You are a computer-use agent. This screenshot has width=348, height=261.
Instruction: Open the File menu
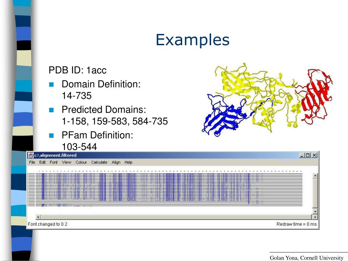(x=32, y=162)
